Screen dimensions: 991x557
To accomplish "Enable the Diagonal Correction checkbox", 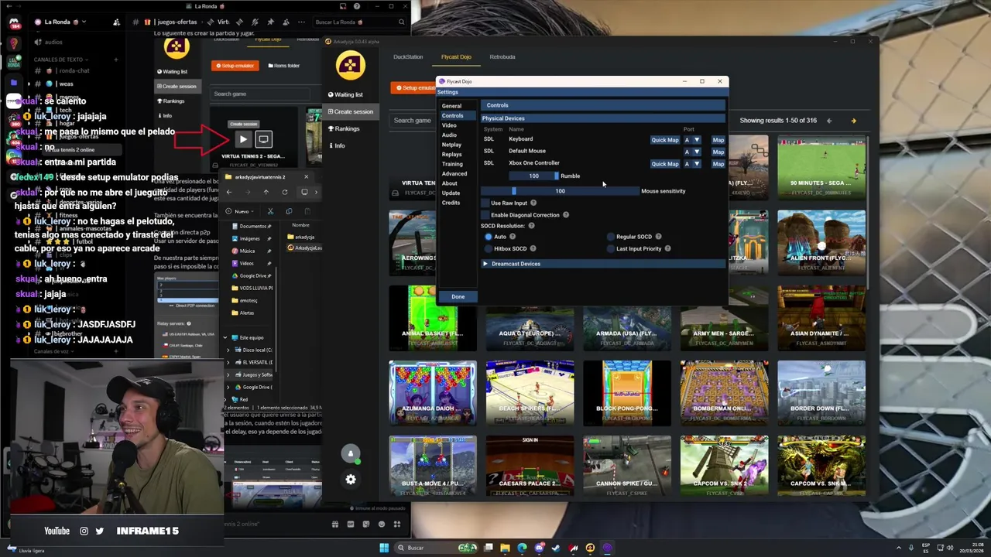I will coord(485,215).
